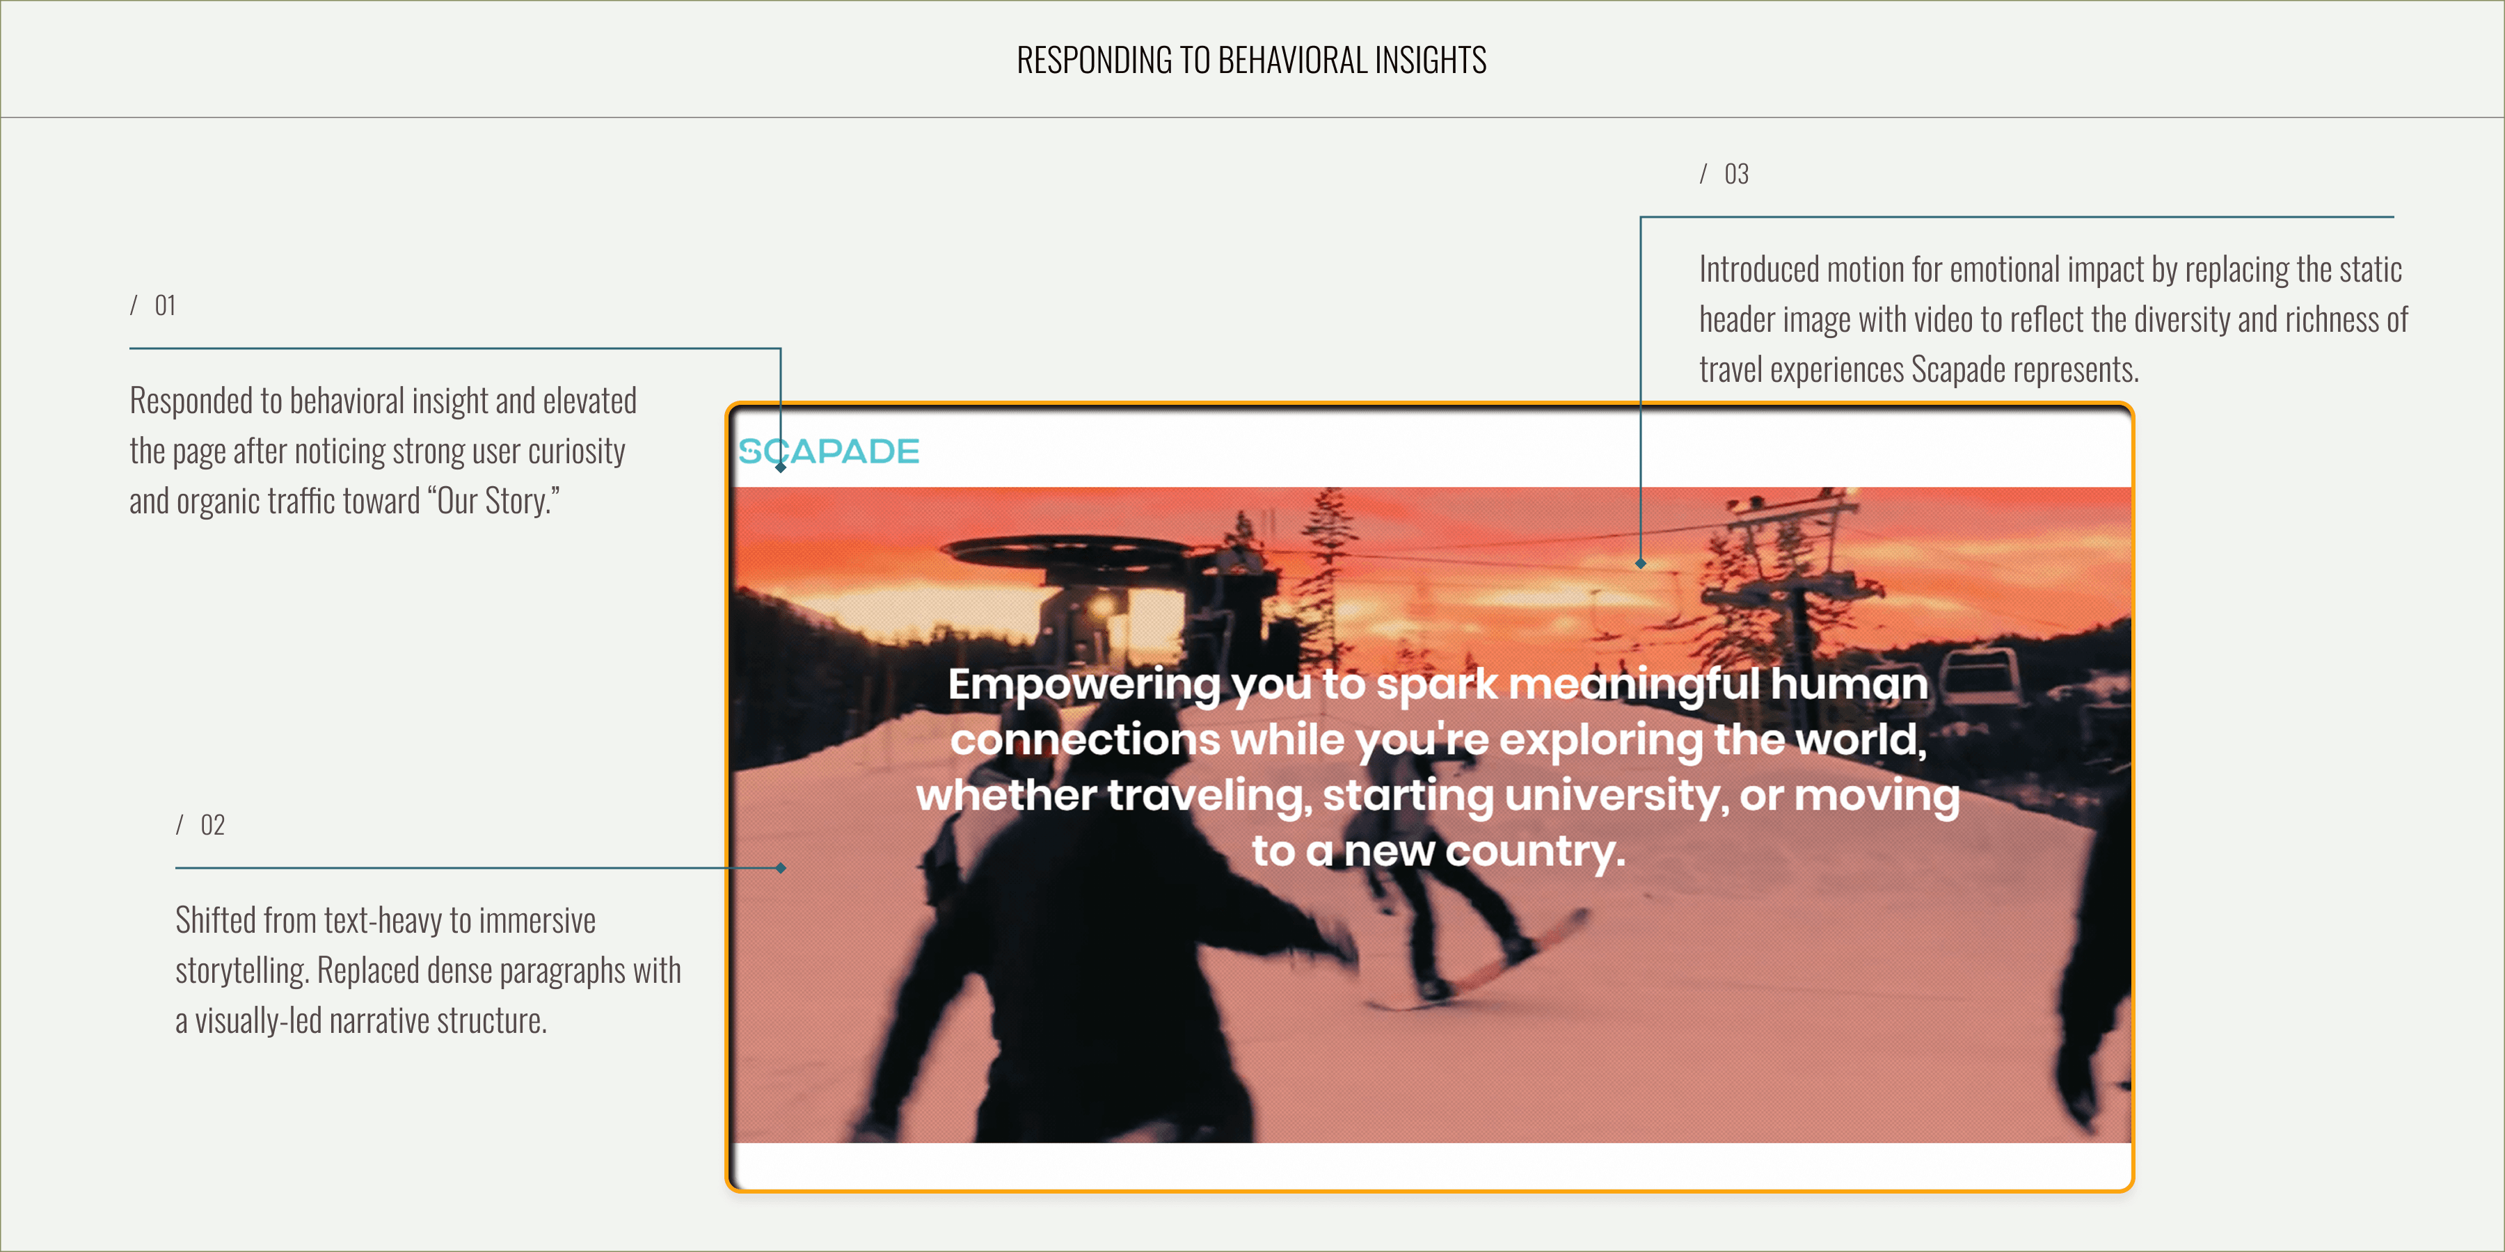Screen dimensions: 2505x1252
Task: Click the diamond marker in the orange sky
Action: (1641, 563)
